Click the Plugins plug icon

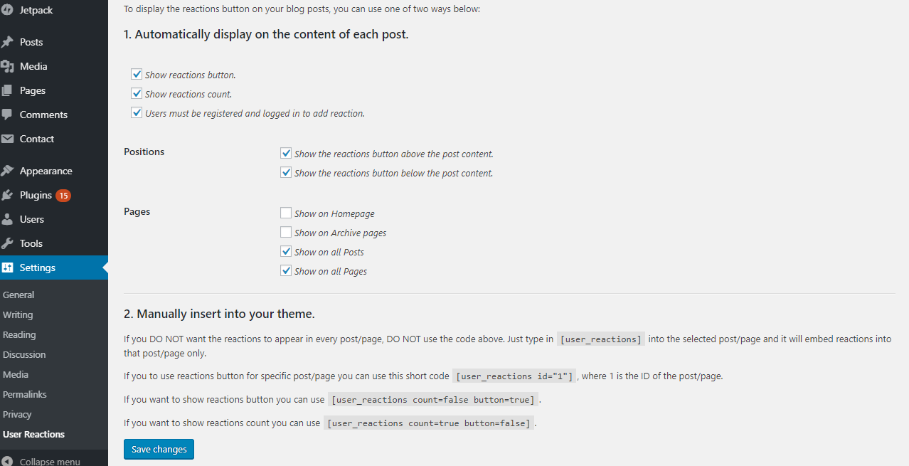click(x=8, y=195)
